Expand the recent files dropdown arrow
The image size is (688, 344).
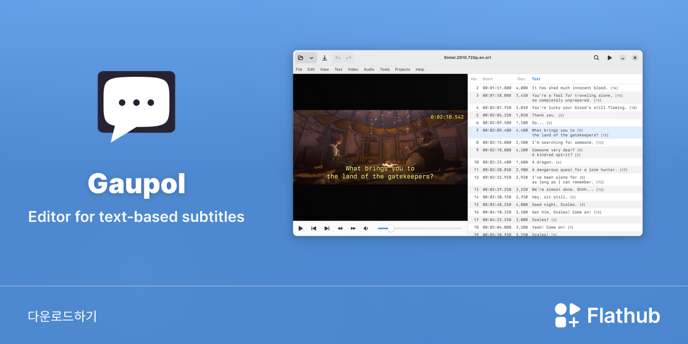311,58
